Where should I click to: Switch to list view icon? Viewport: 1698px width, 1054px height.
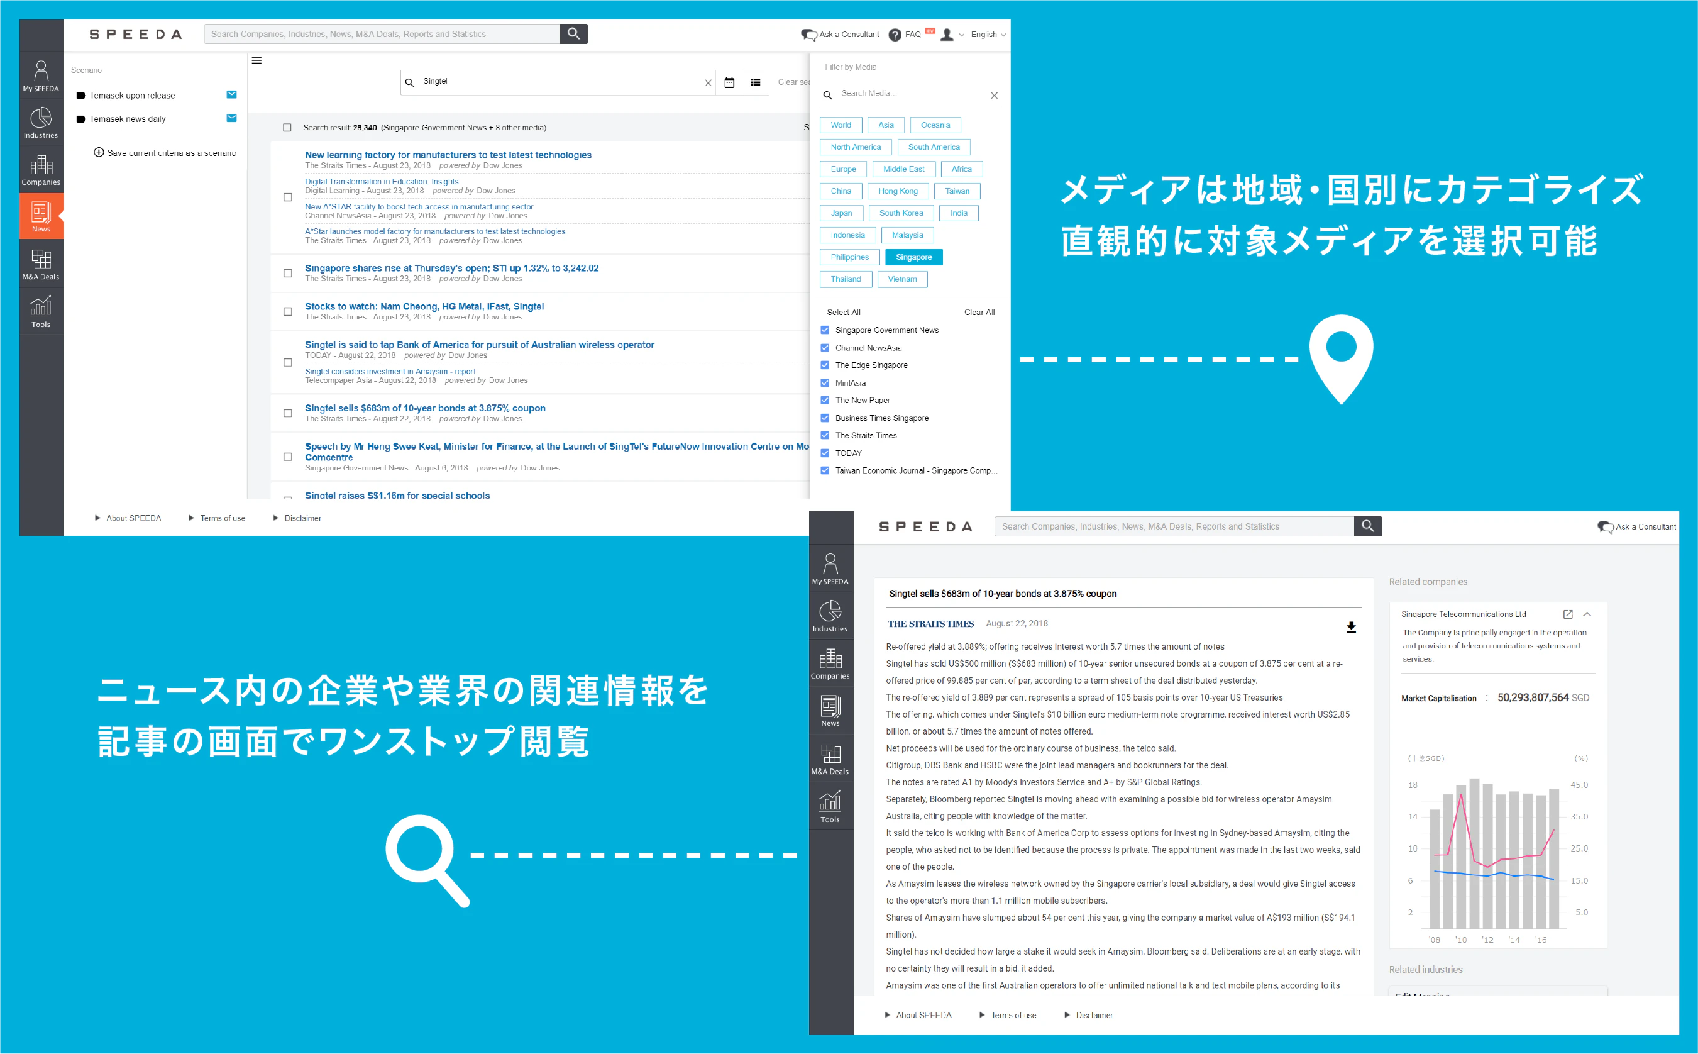[755, 82]
